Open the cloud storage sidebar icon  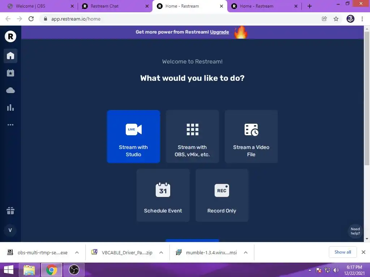(x=10, y=90)
